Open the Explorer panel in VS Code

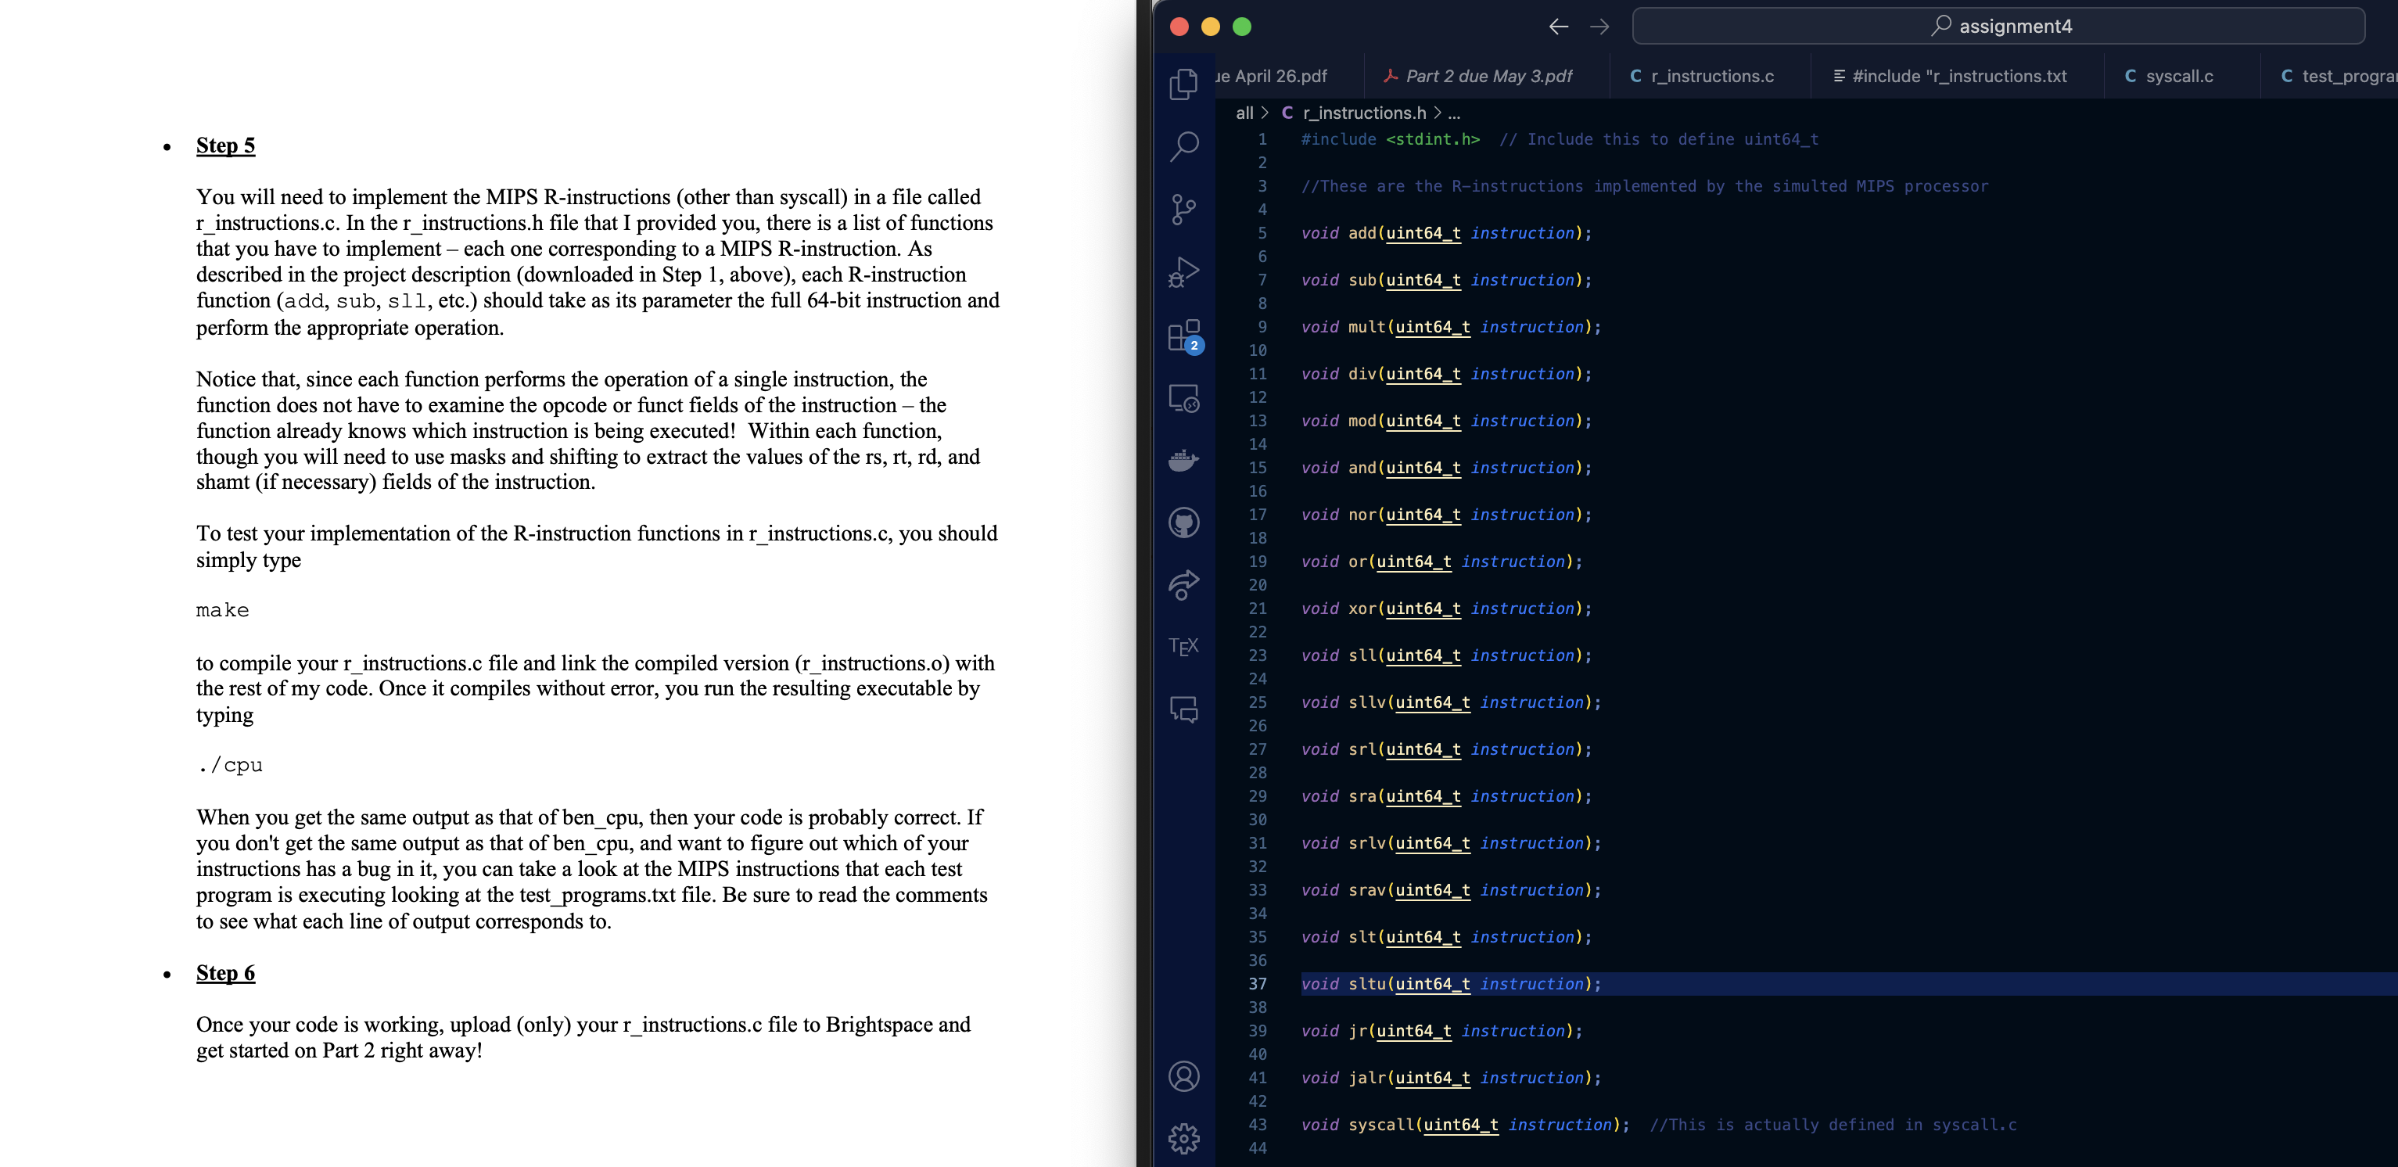click(1183, 84)
